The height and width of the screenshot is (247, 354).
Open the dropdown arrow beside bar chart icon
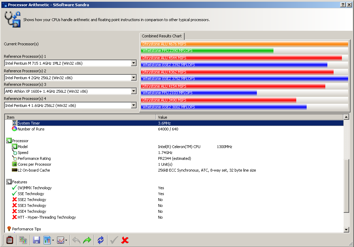pyautogui.click(x=53, y=240)
